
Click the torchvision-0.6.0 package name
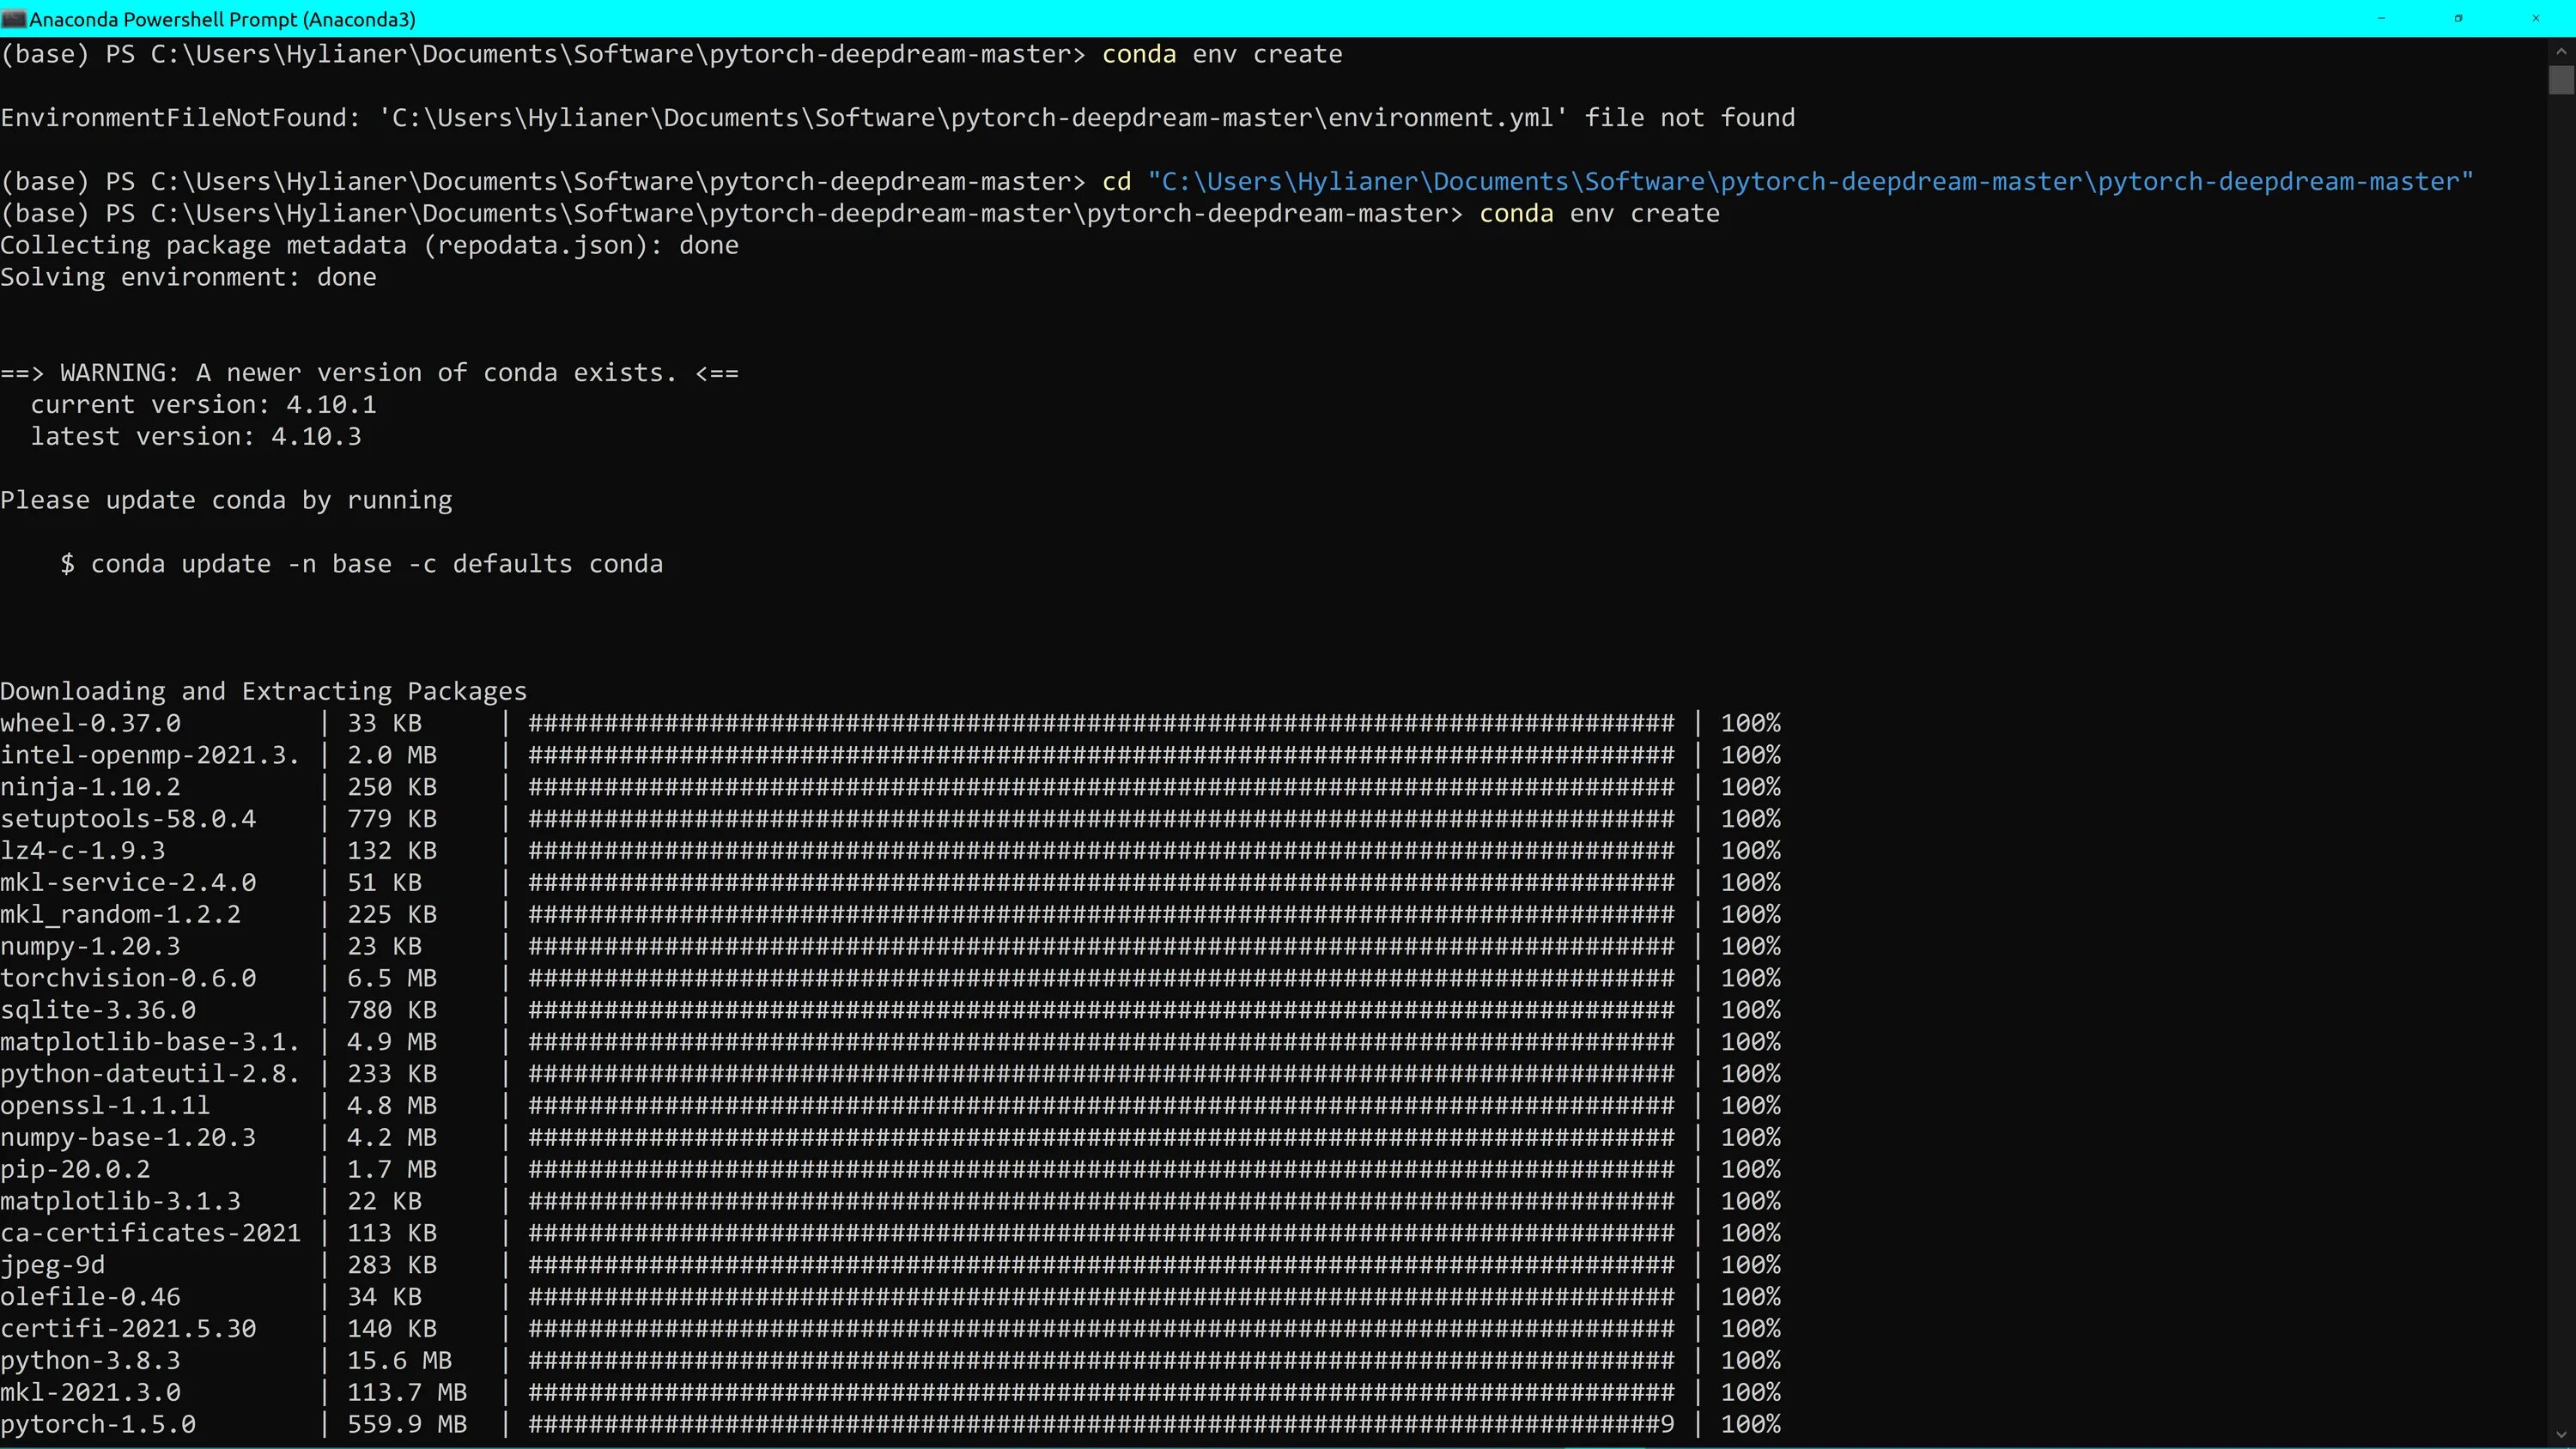point(128,978)
